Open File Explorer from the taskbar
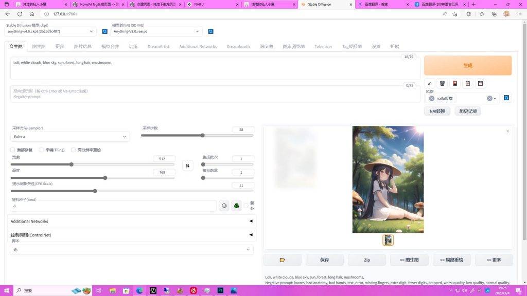This screenshot has height=296, width=527. pos(113,291)
